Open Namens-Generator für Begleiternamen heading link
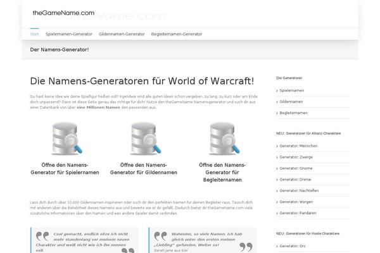The width and height of the screenshot is (380, 253). click(x=222, y=173)
